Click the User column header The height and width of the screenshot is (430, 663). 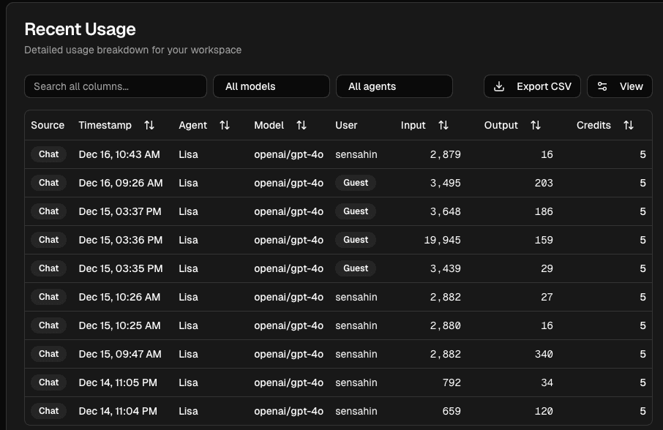pyautogui.click(x=346, y=125)
